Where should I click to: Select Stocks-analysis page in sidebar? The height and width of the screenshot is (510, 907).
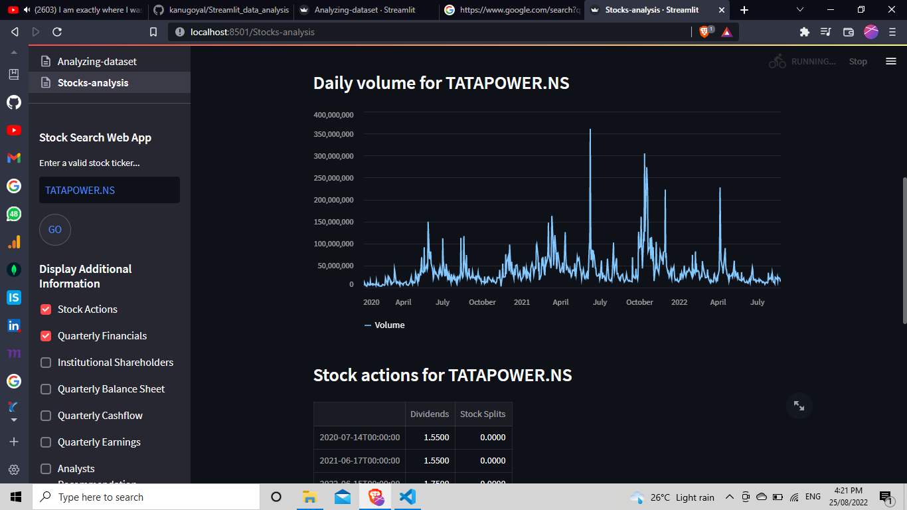pyautogui.click(x=110, y=82)
